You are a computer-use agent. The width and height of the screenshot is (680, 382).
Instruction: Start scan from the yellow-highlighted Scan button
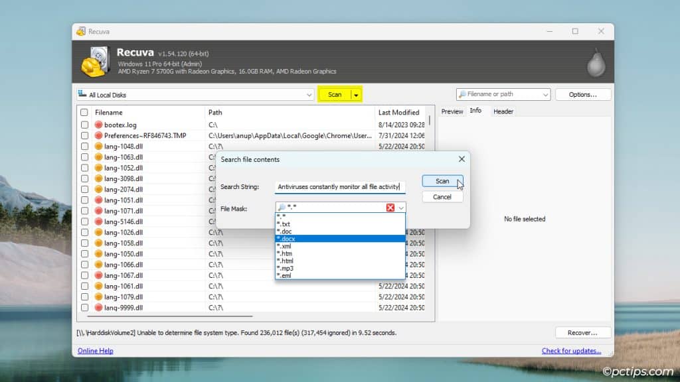coord(335,95)
